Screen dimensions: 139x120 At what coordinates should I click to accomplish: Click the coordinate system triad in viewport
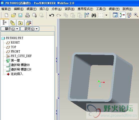[x=101, y=83]
